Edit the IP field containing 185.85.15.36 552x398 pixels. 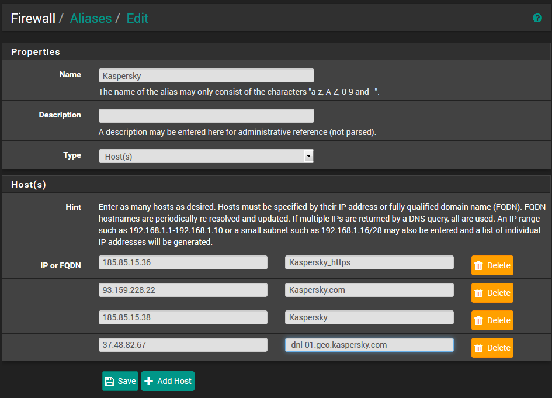pos(183,262)
